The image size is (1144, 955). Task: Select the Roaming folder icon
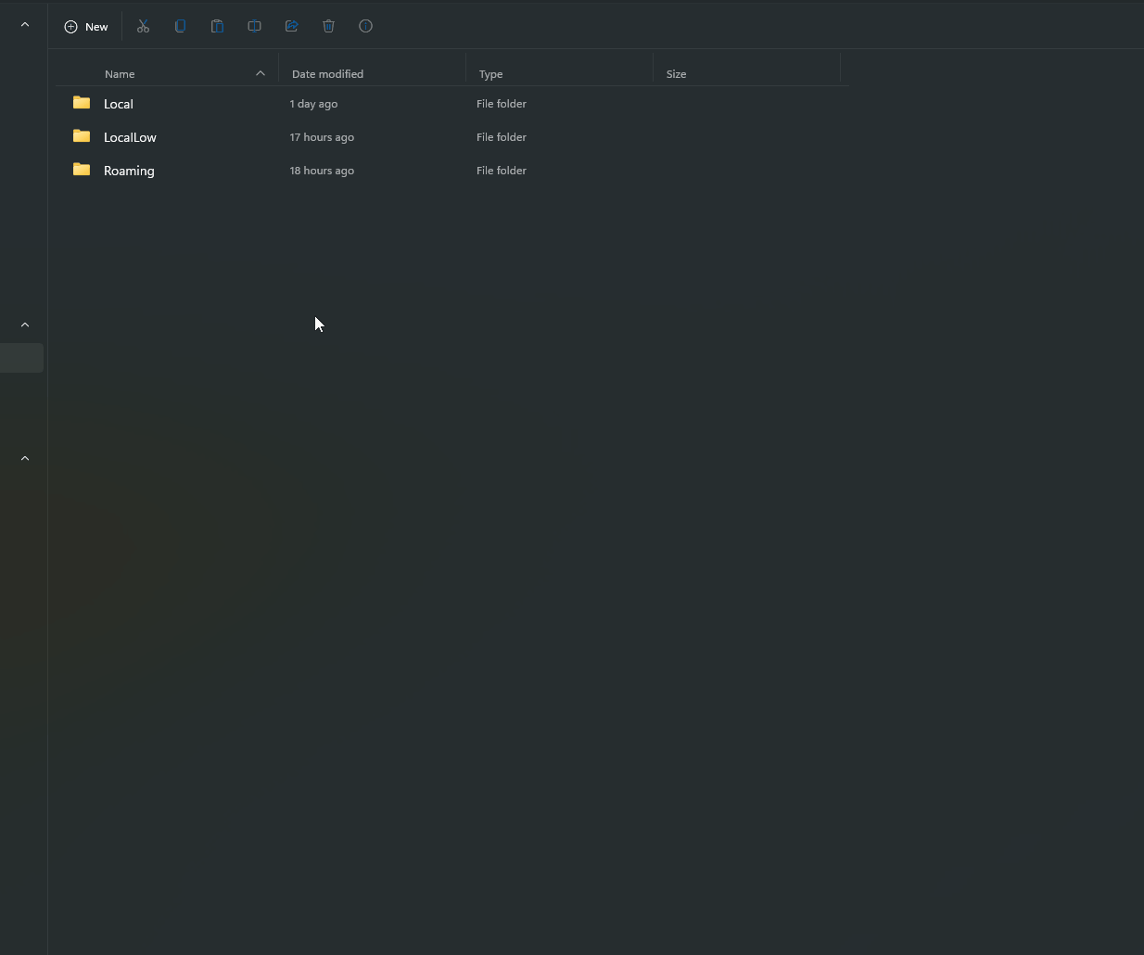coord(82,170)
